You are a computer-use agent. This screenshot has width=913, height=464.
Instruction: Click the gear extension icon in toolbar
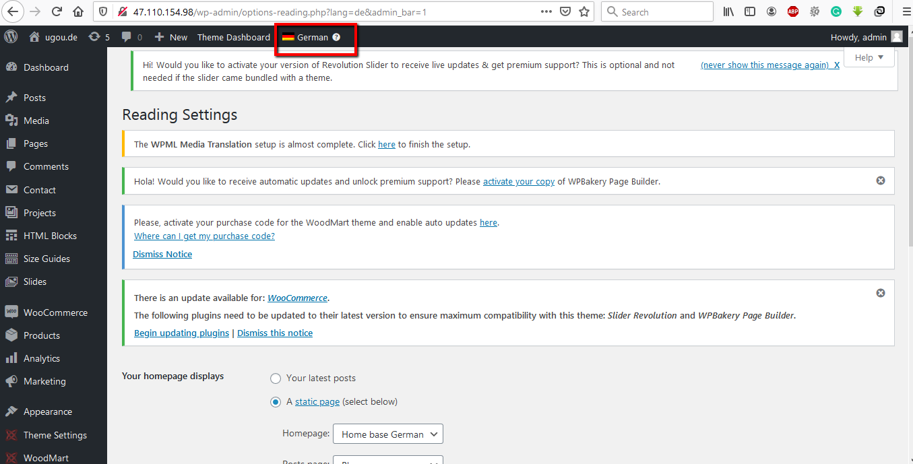(815, 11)
